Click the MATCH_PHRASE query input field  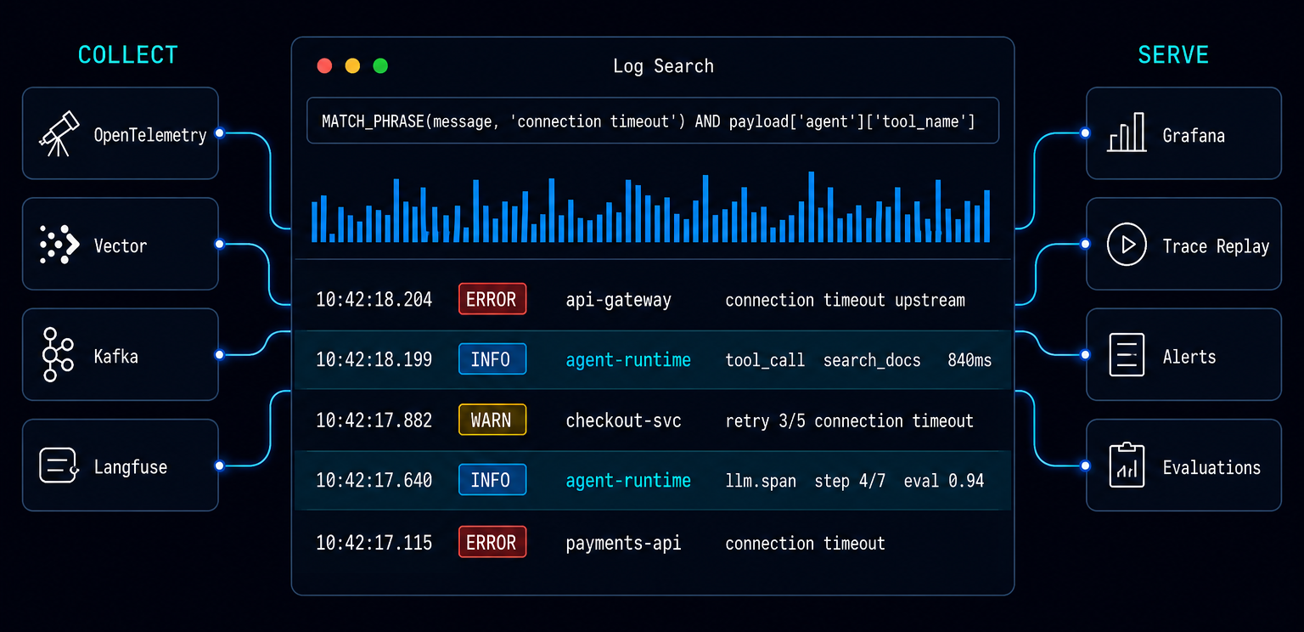(x=653, y=121)
